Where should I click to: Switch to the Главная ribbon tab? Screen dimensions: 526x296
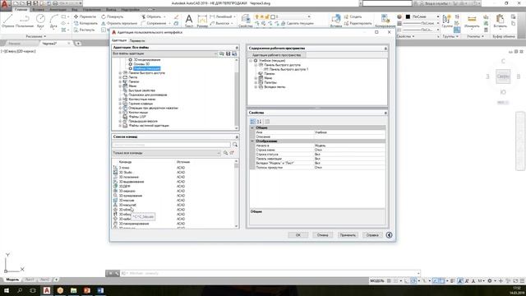click(21, 9)
